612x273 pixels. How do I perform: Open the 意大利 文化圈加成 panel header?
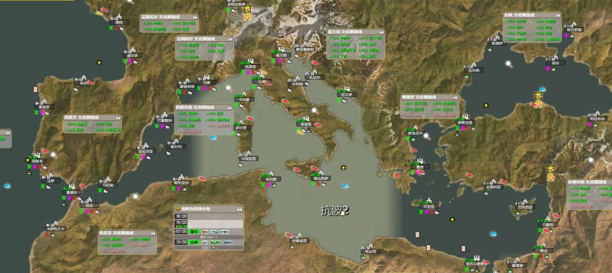tap(356, 32)
